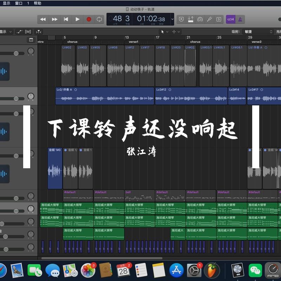Open Reminders from the Dock
281x281 pixels.
click(141, 270)
